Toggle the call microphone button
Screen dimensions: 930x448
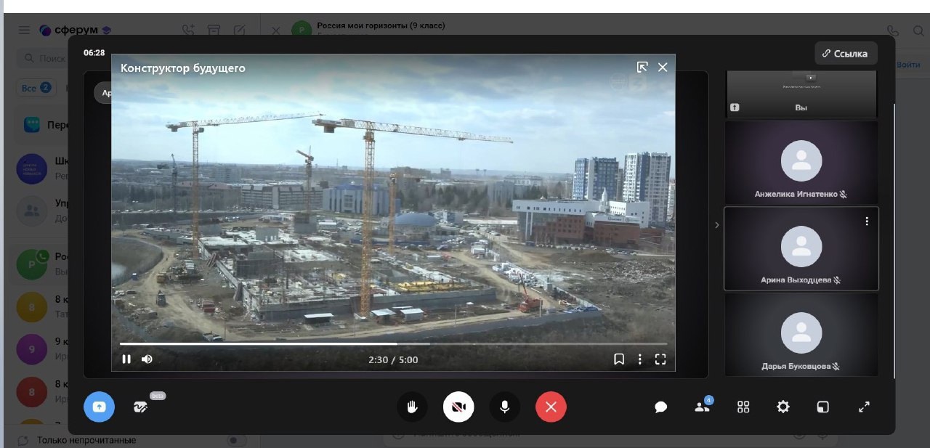click(505, 407)
